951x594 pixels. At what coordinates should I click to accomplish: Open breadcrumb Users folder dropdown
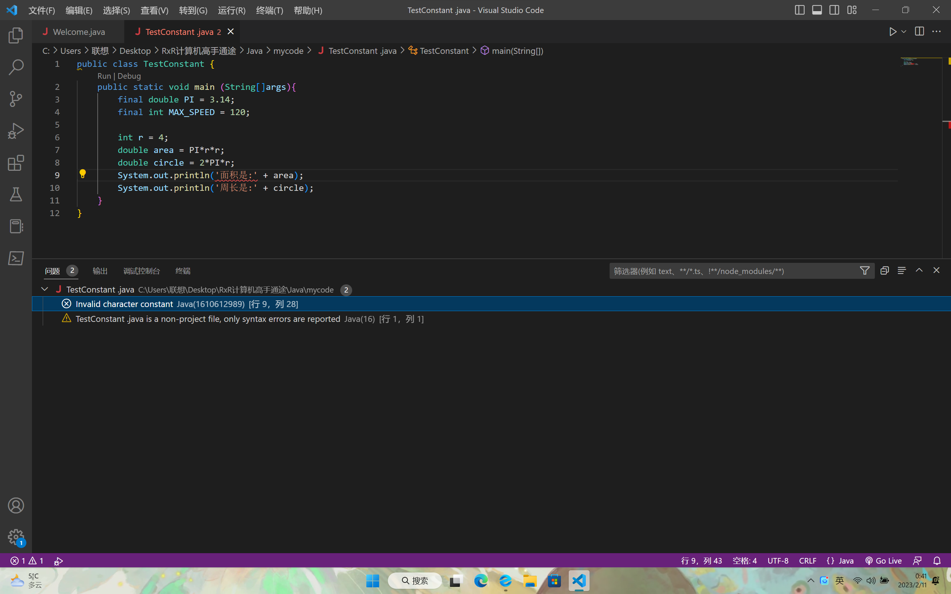(x=70, y=51)
